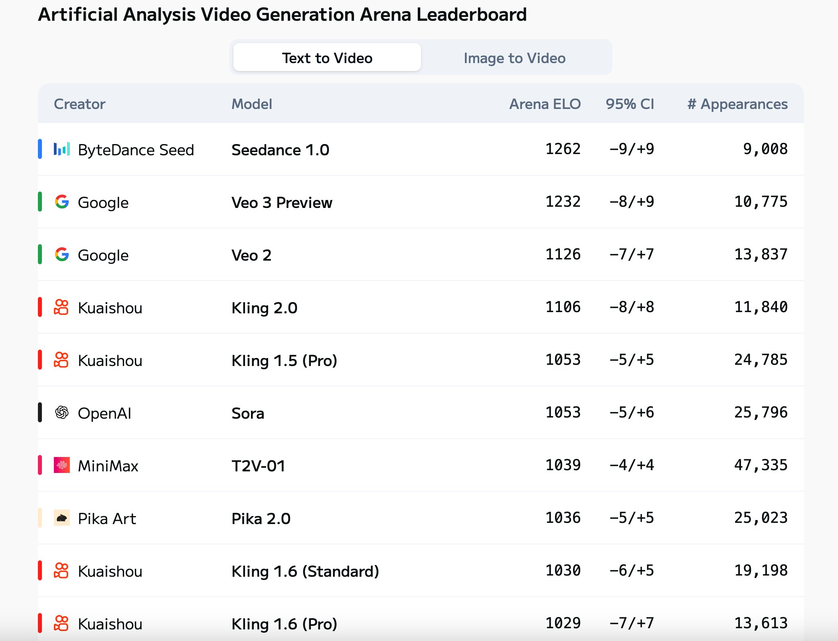The width and height of the screenshot is (838, 641).
Task: Click the 95% CI column header
Action: coord(630,104)
